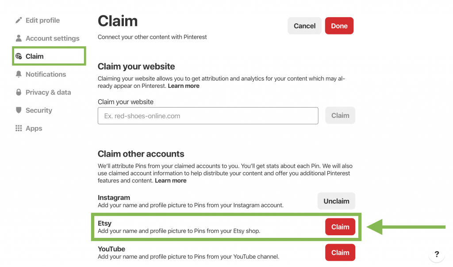The height and width of the screenshot is (267, 453).
Task: Open the Notifications settings section
Action: pos(46,75)
